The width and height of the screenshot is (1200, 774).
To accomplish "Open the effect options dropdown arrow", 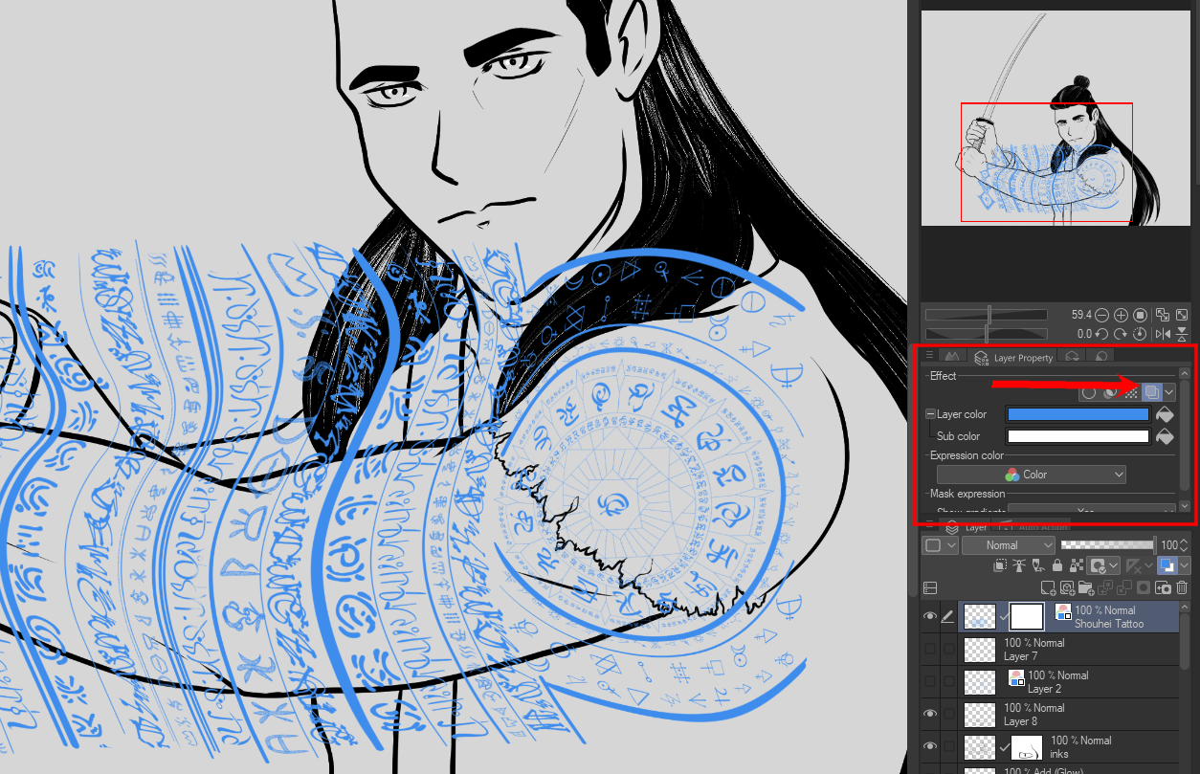I will pyautogui.click(x=1169, y=392).
